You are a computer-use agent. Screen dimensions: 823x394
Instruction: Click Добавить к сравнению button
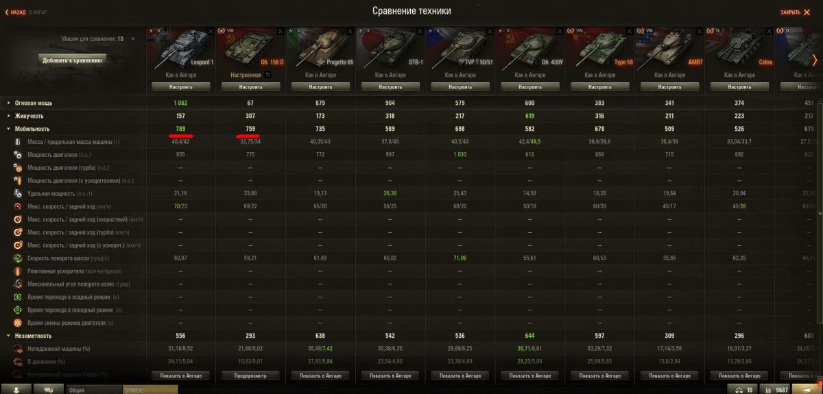pos(72,60)
